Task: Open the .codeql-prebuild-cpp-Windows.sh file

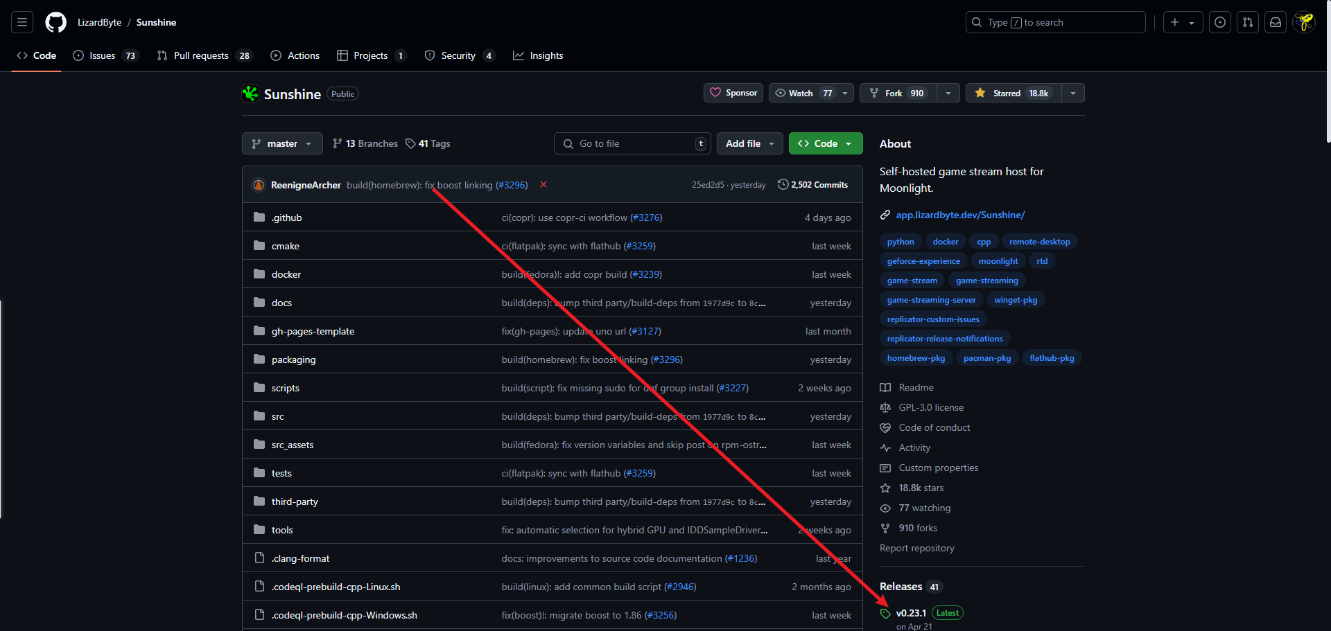Action: [x=345, y=615]
